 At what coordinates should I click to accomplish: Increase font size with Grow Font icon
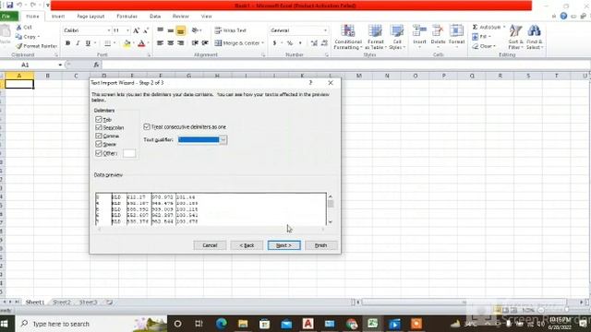point(136,30)
